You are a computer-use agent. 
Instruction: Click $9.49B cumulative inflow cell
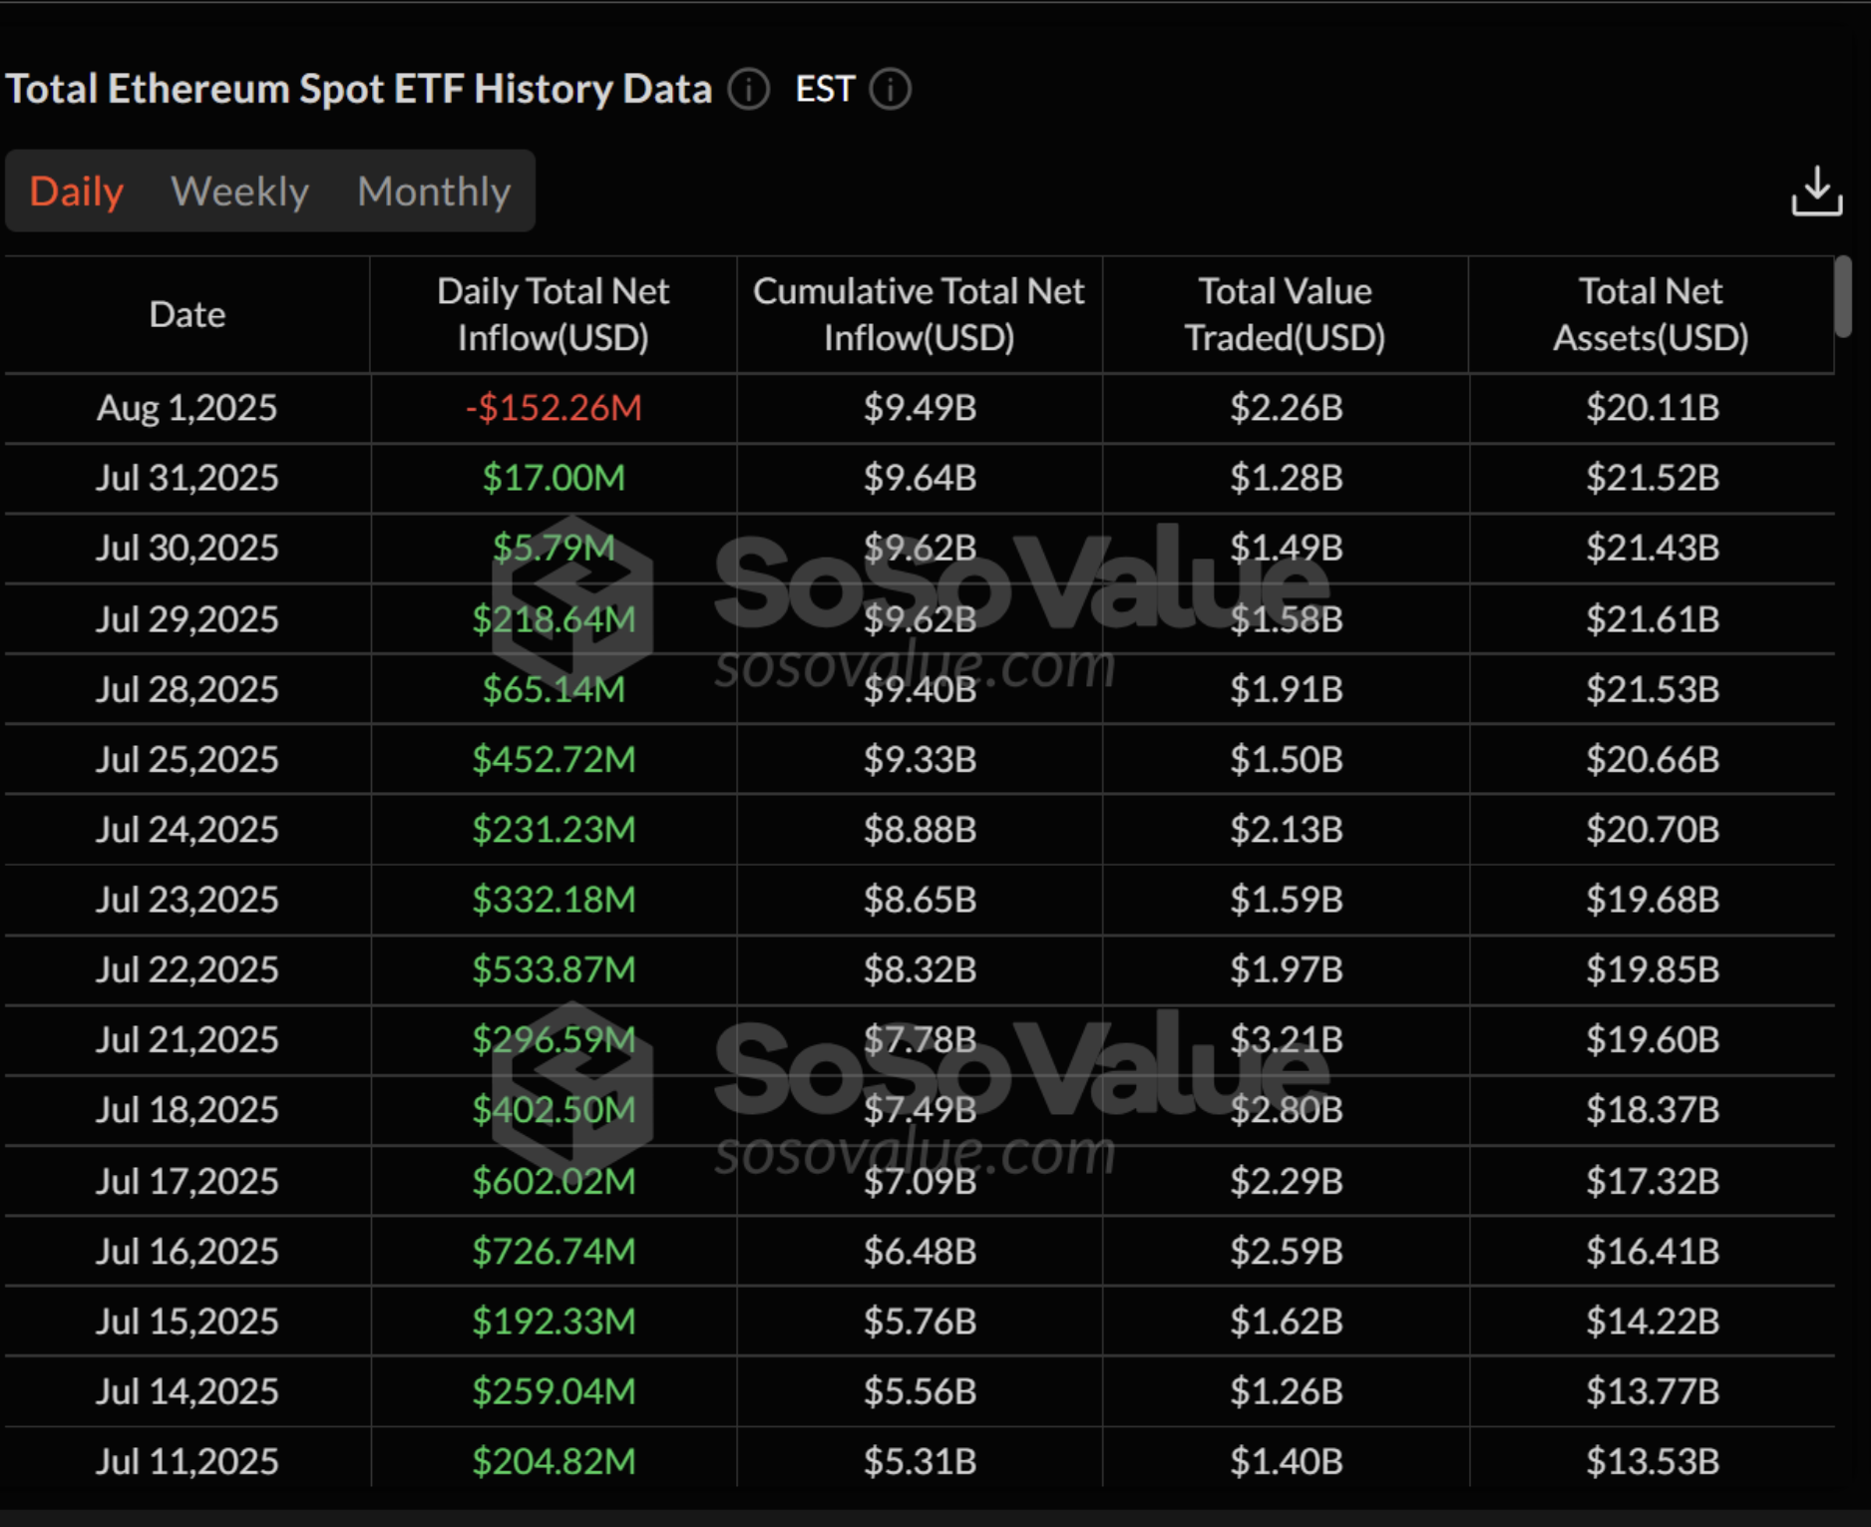pos(920,408)
